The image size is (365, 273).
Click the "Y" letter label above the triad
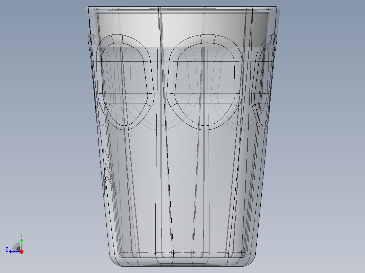[21, 235]
